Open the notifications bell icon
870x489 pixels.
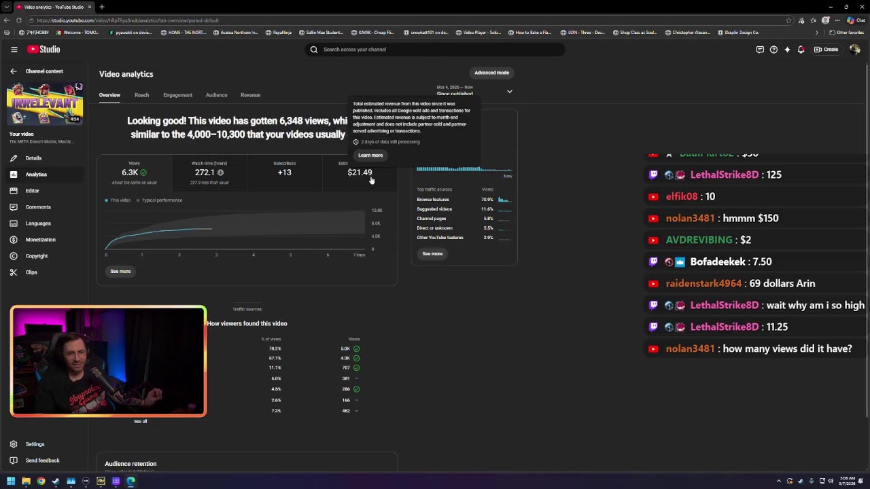[801, 50]
